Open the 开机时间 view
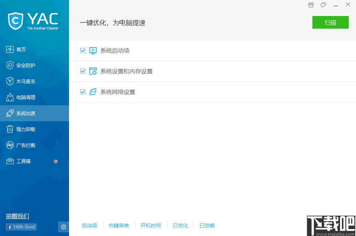The width and height of the screenshot is (356, 236). pos(151,225)
